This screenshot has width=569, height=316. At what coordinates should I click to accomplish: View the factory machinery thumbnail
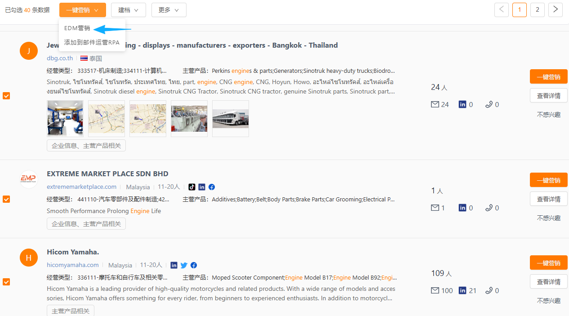click(189, 119)
